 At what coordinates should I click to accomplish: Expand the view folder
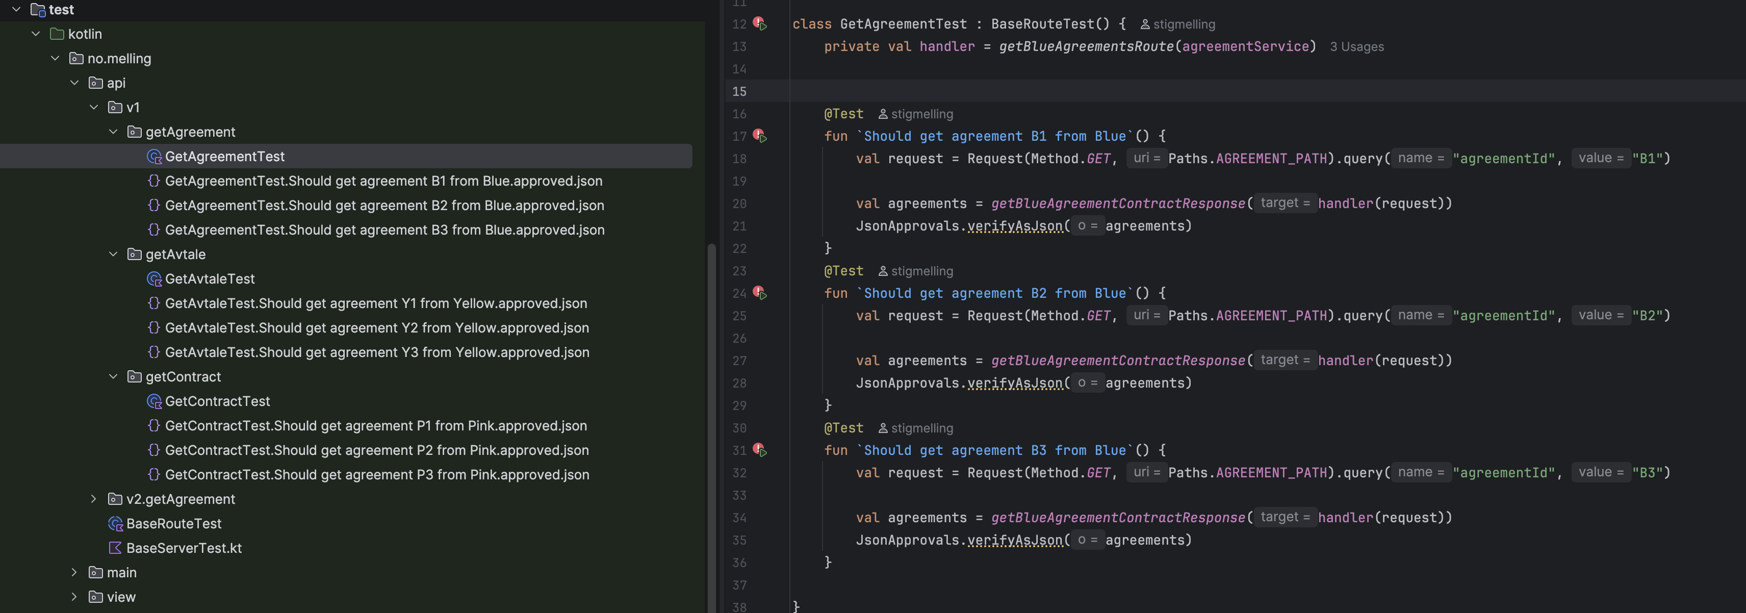point(74,597)
